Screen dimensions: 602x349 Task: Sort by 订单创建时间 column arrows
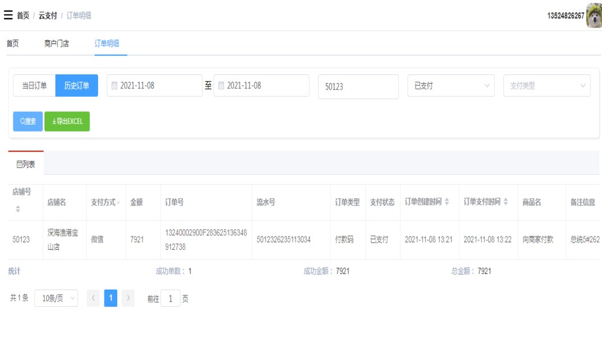point(448,202)
